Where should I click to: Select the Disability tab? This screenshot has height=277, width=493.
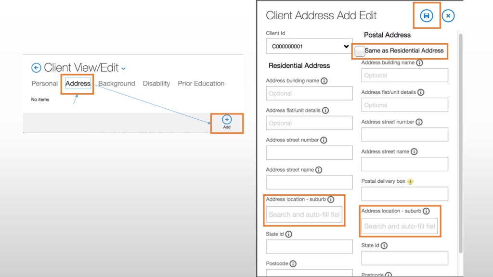(156, 84)
